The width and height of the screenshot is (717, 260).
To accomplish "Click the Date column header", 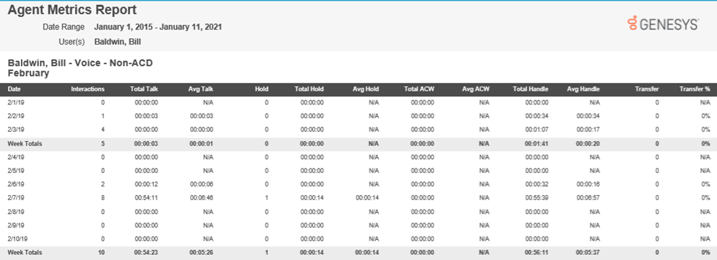I will (x=14, y=89).
